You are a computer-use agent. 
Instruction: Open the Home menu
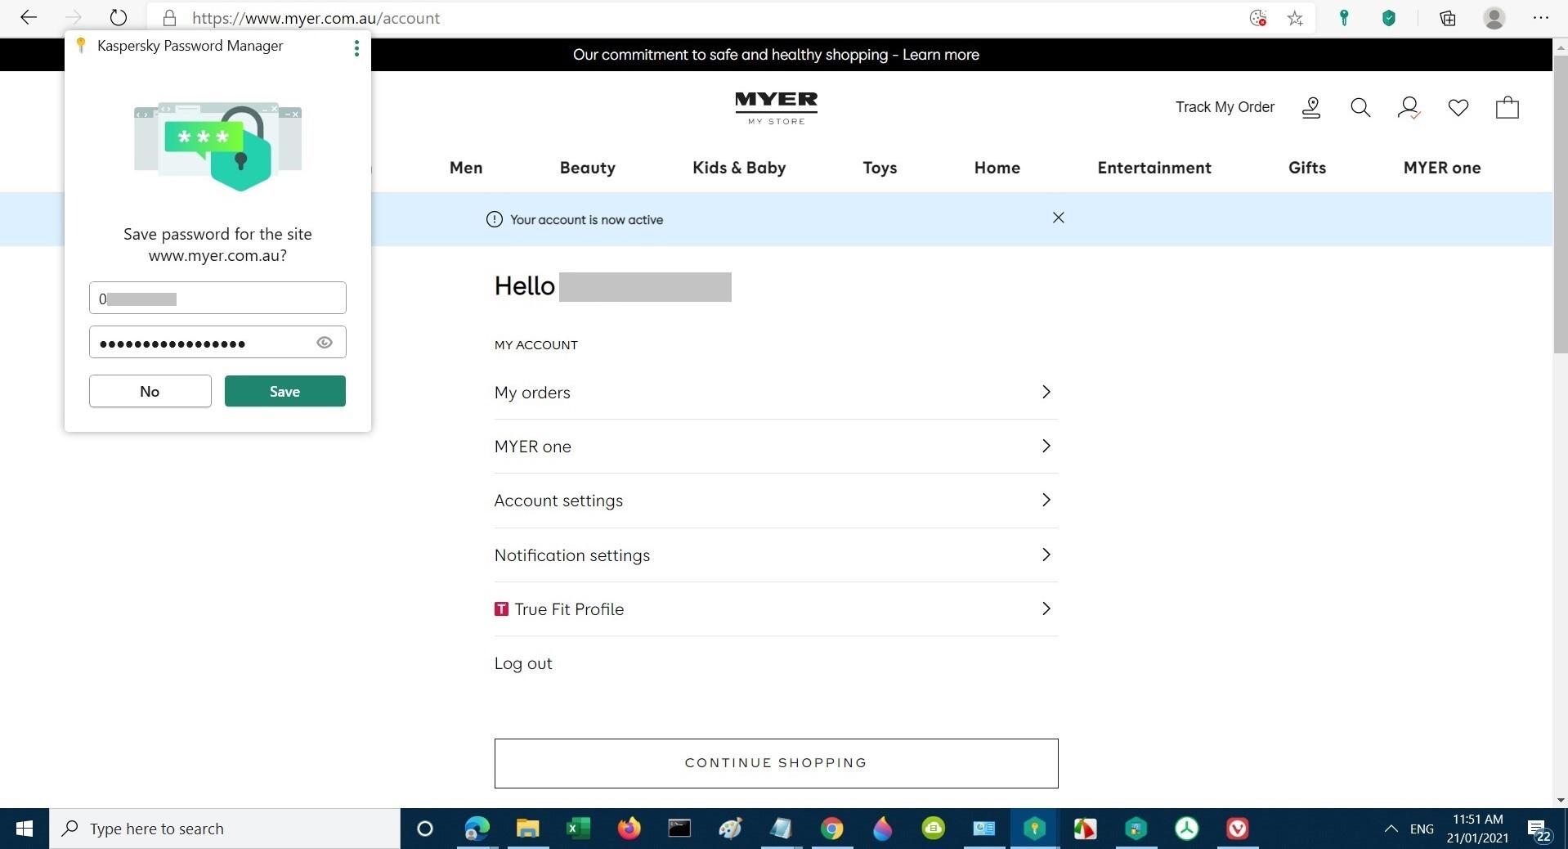click(997, 168)
